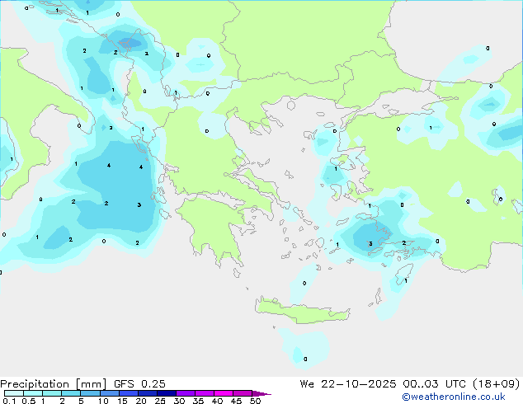Image resolution: width=523 pixels, height=404 pixels.
Task: Pick the 15–20 mm legend swatch
Action: 129,393
